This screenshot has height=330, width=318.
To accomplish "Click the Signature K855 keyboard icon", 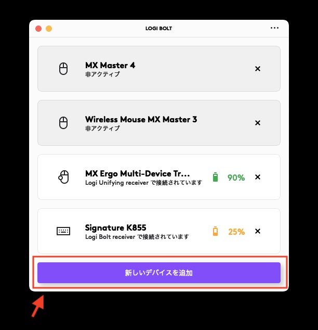I will click(x=63, y=231).
